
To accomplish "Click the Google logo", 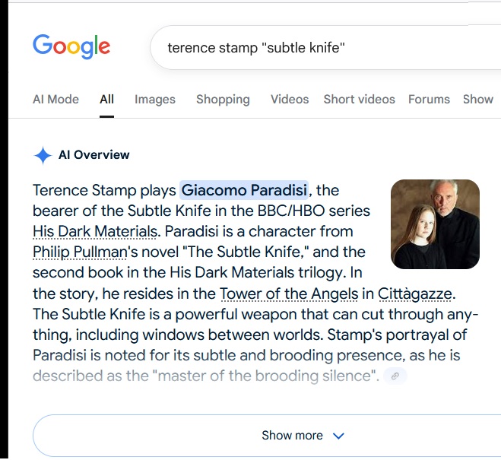I will (x=71, y=46).
